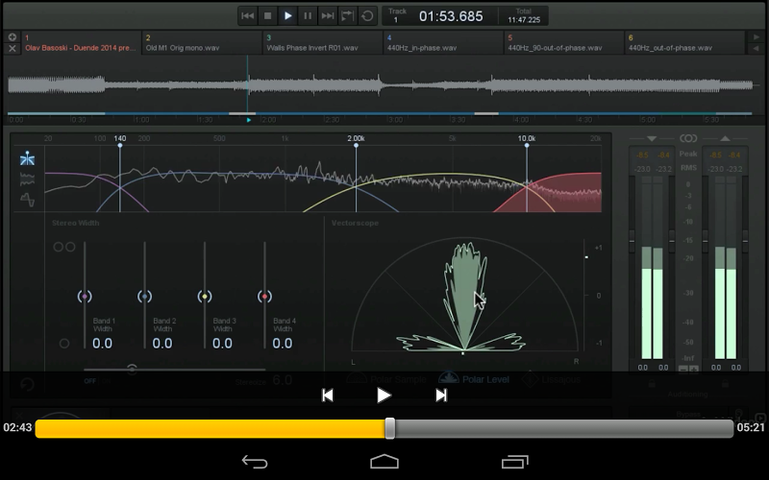Tap the Android back button

[255, 462]
